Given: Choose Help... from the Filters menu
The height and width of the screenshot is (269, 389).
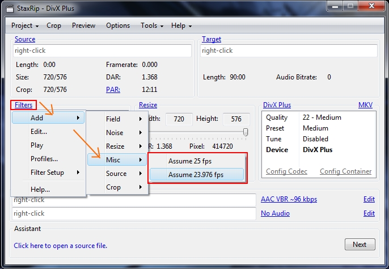Looking at the screenshot, I should tap(48, 190).
